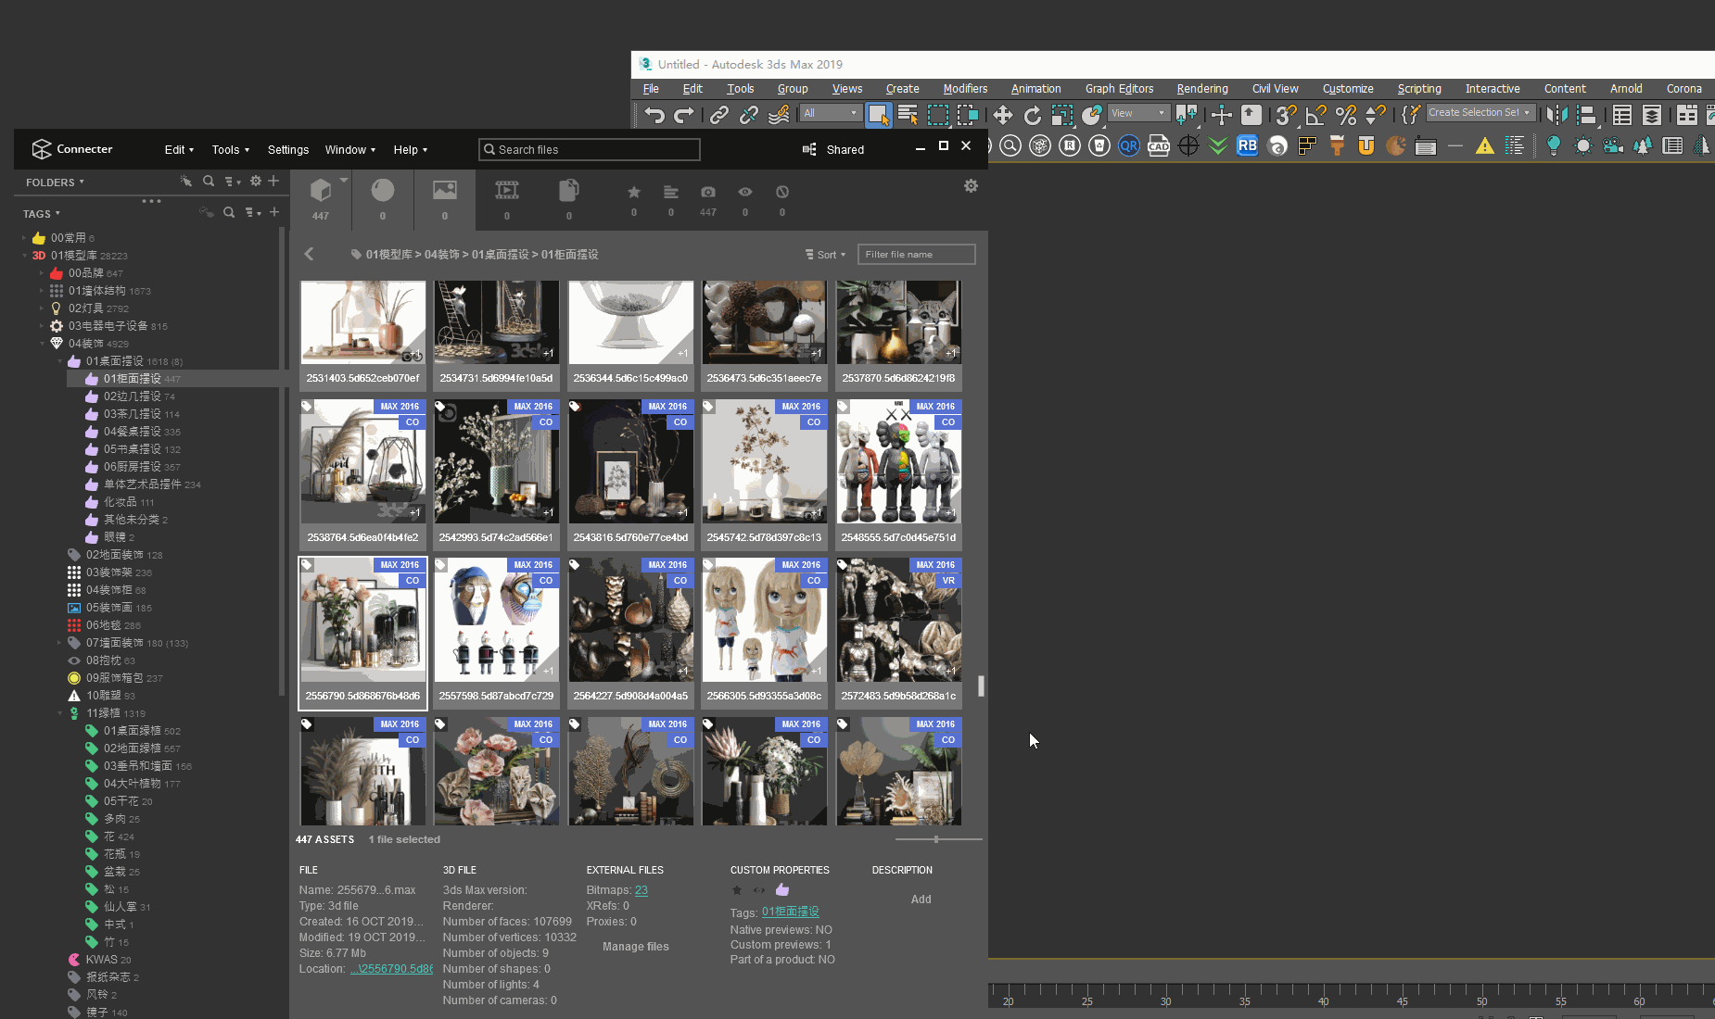This screenshot has width=1715, height=1019.
Task: Expand the 07墙面装饰 tag node
Action: point(60,643)
